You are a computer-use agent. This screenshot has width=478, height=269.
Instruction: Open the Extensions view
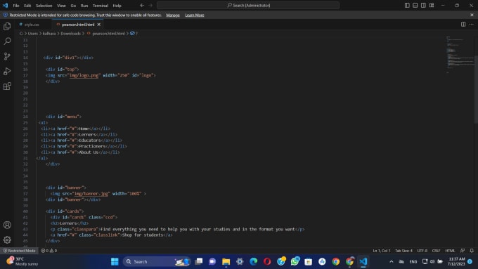click(7, 86)
